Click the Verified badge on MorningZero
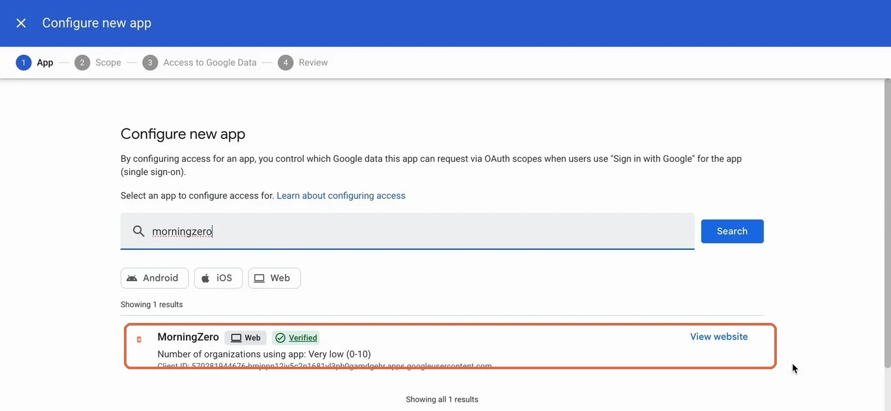This screenshot has height=411, width=891. tap(296, 338)
